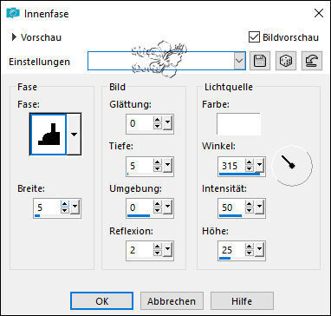Image resolution: width=331 pixels, height=316 pixels.
Task: Click the Farbe light color swatch
Action: point(238,124)
